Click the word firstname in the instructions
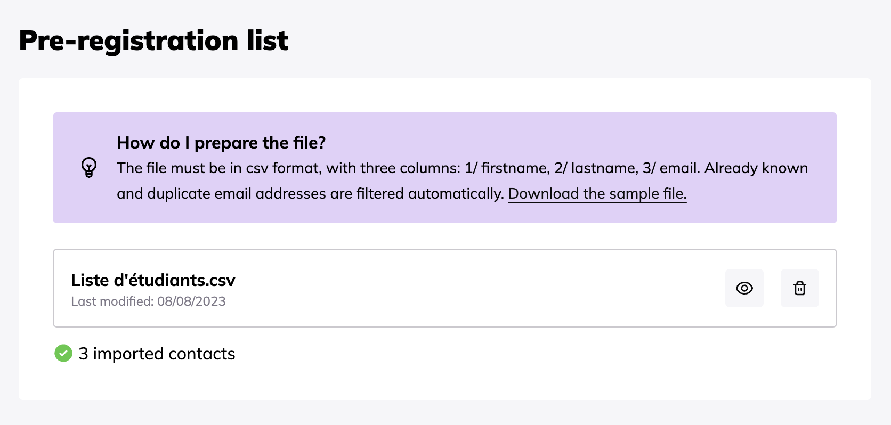891x425 pixels. point(515,168)
